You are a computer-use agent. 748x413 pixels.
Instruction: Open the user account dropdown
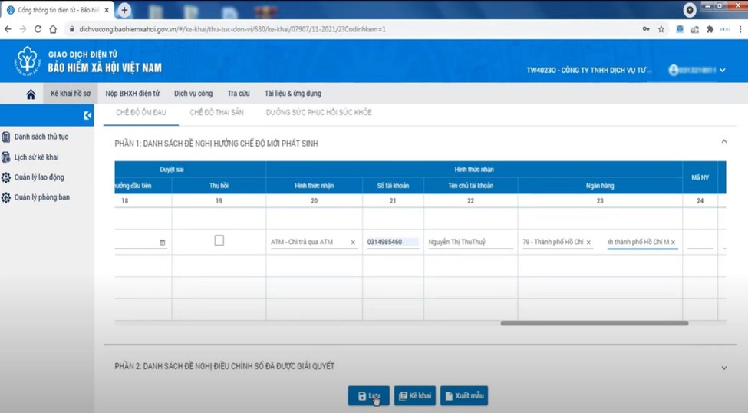(697, 71)
